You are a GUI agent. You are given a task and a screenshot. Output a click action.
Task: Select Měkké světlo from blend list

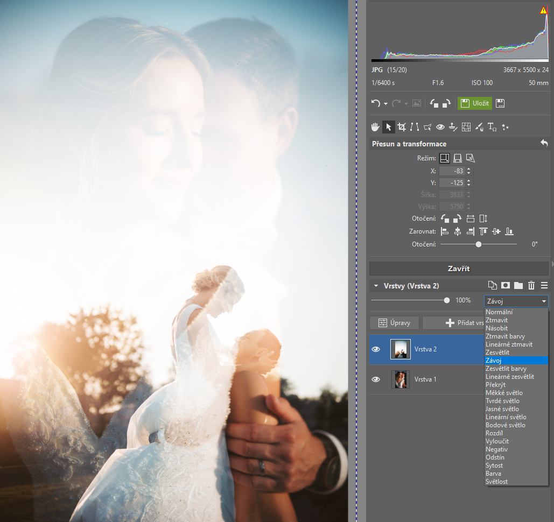pyautogui.click(x=504, y=393)
